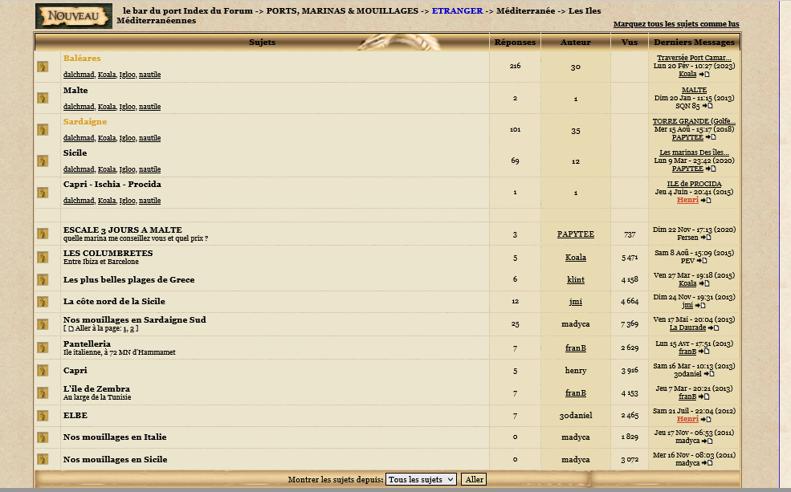Click the topic icon beside LES COLUMBRETES
Screen dimensions: 791x492
43,258
